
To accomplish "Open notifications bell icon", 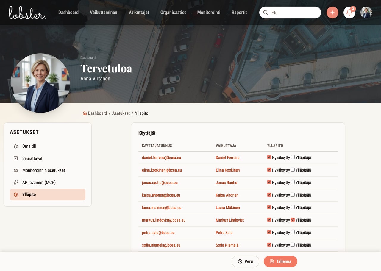I will (x=349, y=13).
